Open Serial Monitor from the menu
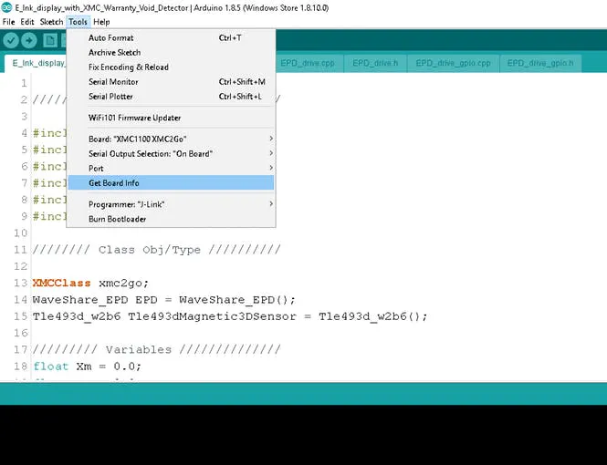 171,82
